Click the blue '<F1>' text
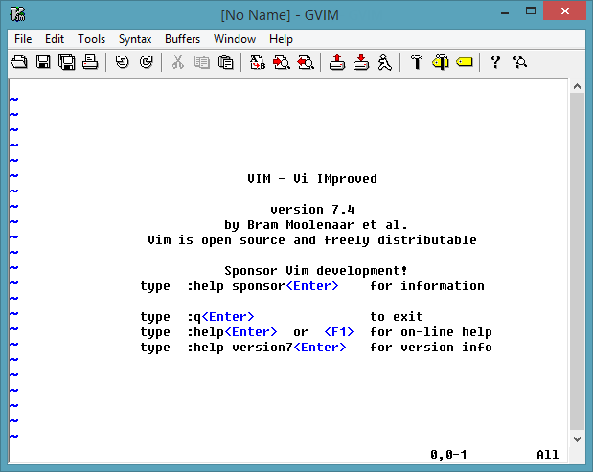 point(339,332)
